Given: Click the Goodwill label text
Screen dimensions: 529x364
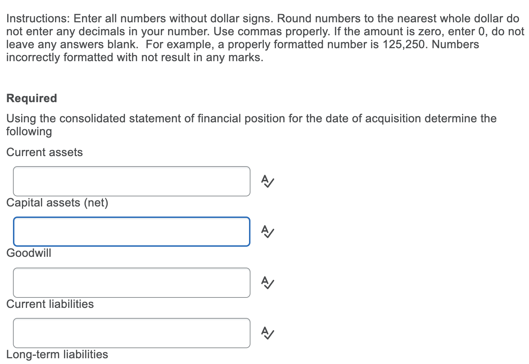Looking at the screenshot, I should click(x=29, y=253).
